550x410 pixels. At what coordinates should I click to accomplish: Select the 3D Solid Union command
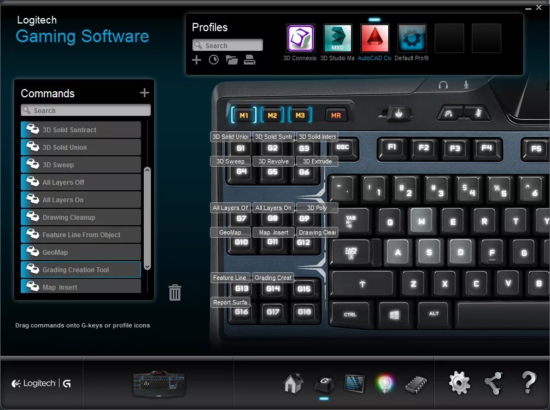81,147
